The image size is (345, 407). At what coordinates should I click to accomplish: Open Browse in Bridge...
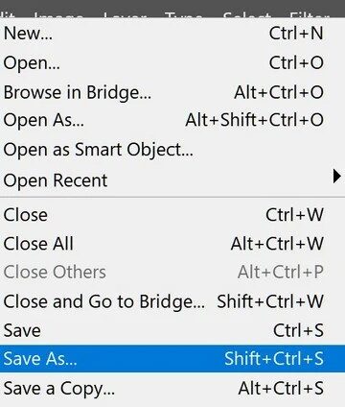coord(172,92)
